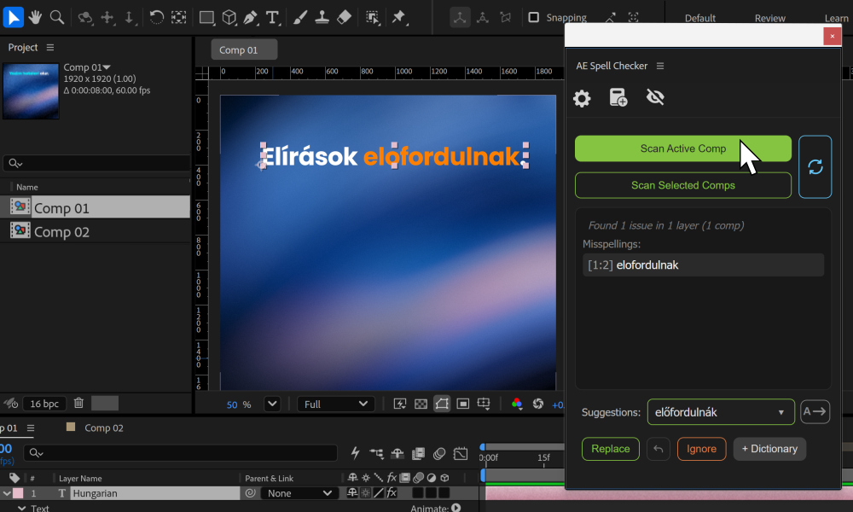The height and width of the screenshot is (512, 853).
Task: Switch to the Comp 02 timeline tab
Action: (103, 428)
